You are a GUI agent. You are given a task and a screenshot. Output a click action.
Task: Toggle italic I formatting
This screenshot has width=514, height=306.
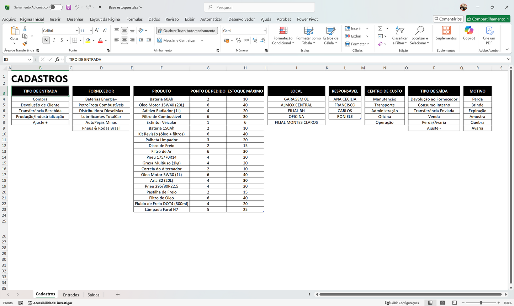tap(54, 40)
